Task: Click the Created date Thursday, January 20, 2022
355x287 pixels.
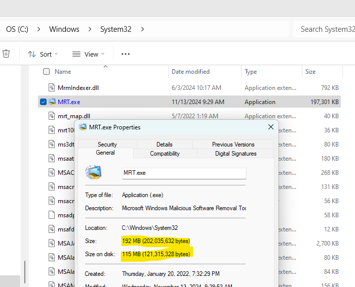Action: pyautogui.click(x=171, y=274)
